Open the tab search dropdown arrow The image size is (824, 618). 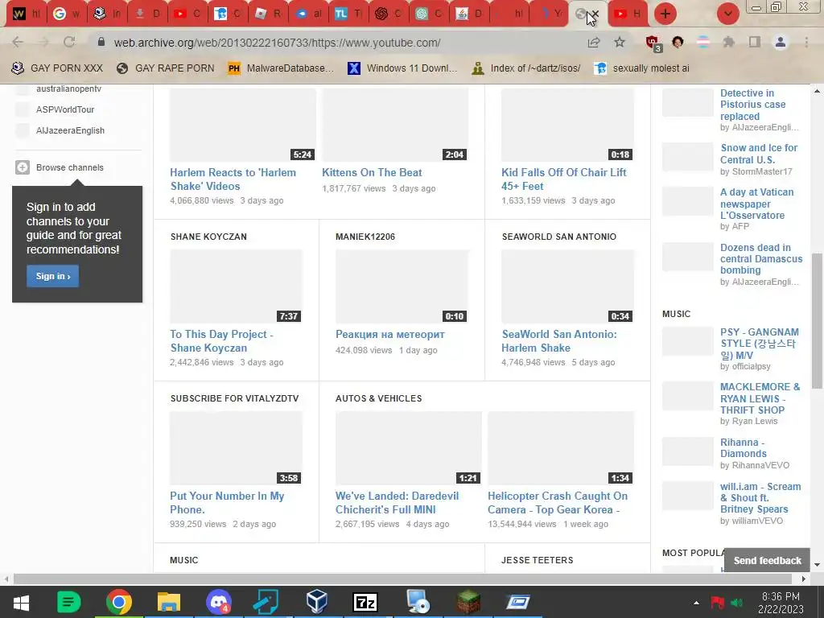pos(727,14)
